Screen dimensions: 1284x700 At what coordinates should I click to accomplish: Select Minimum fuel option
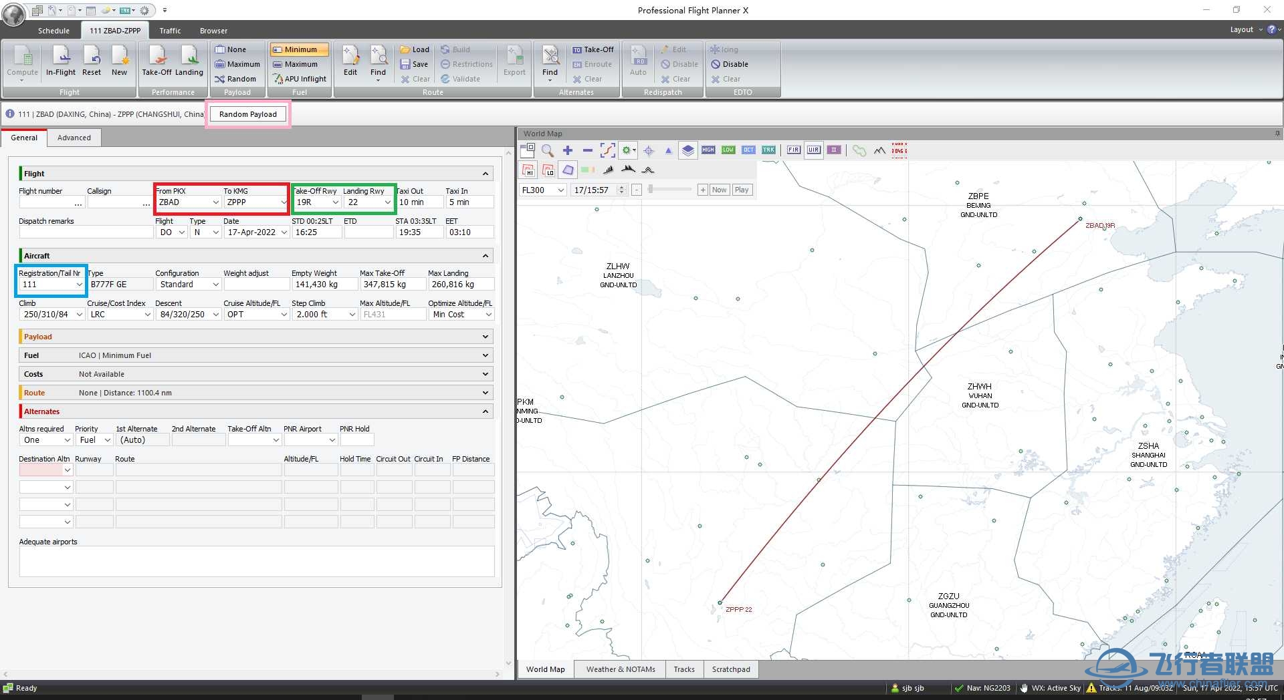299,49
